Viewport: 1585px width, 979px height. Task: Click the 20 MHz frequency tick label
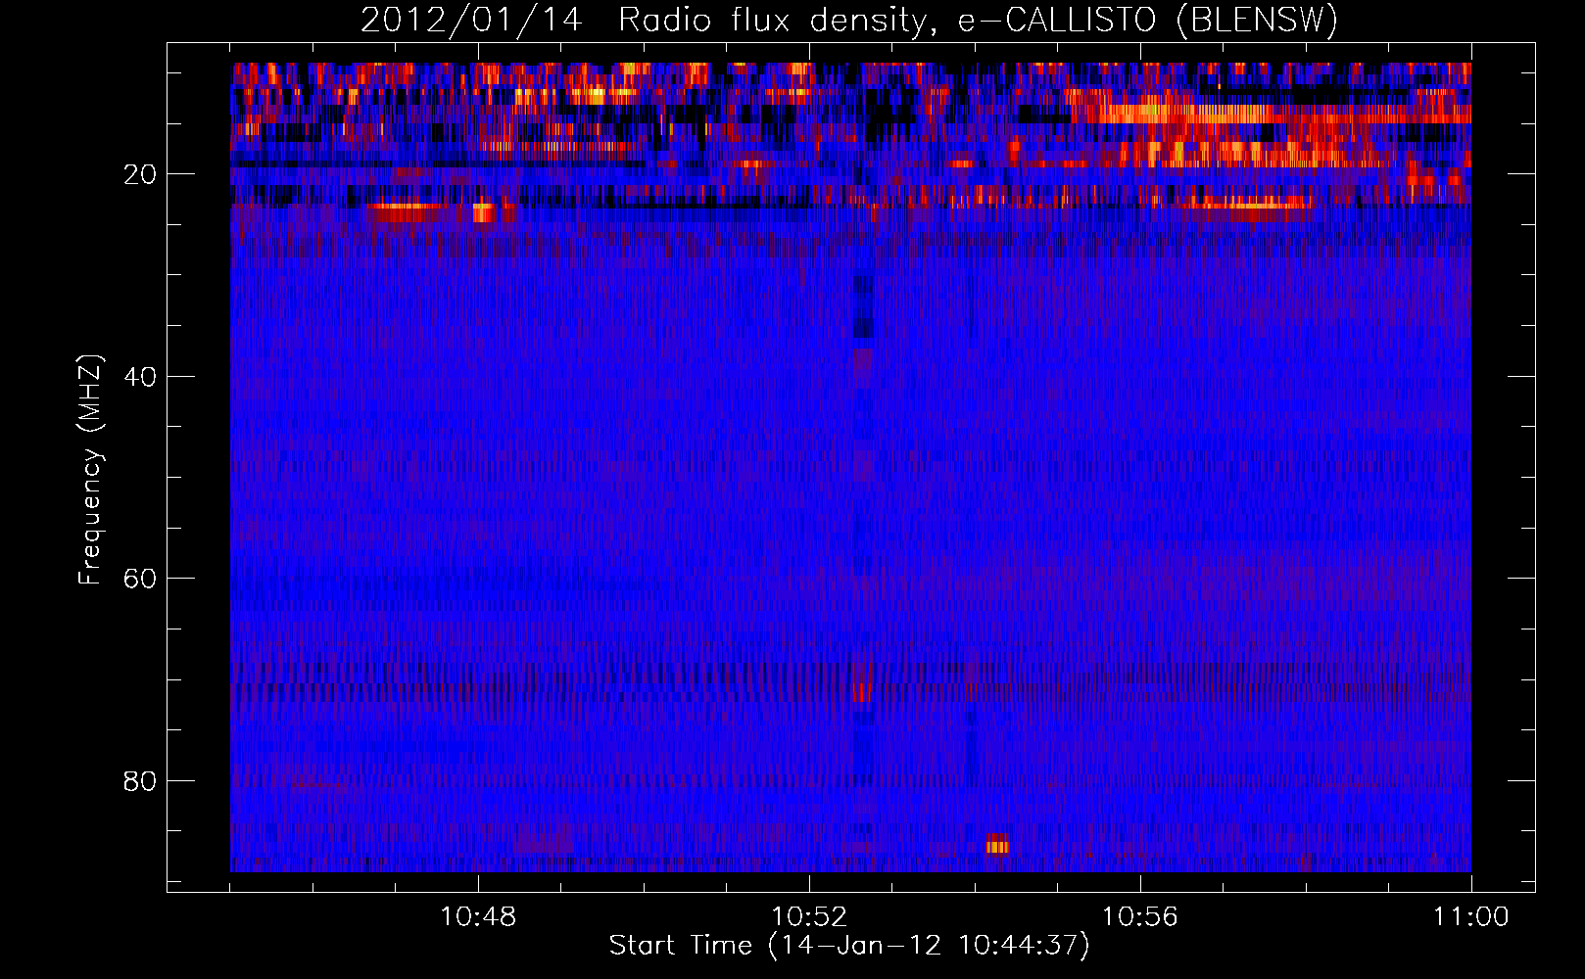pyautogui.click(x=140, y=174)
